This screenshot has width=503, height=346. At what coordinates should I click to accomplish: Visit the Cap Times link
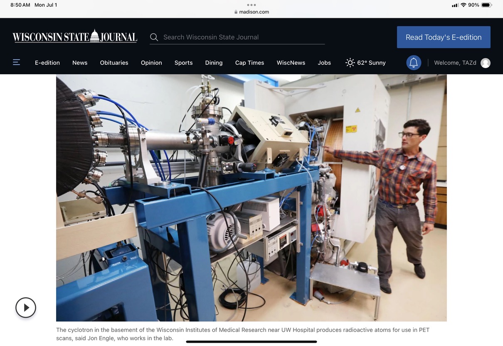point(249,63)
